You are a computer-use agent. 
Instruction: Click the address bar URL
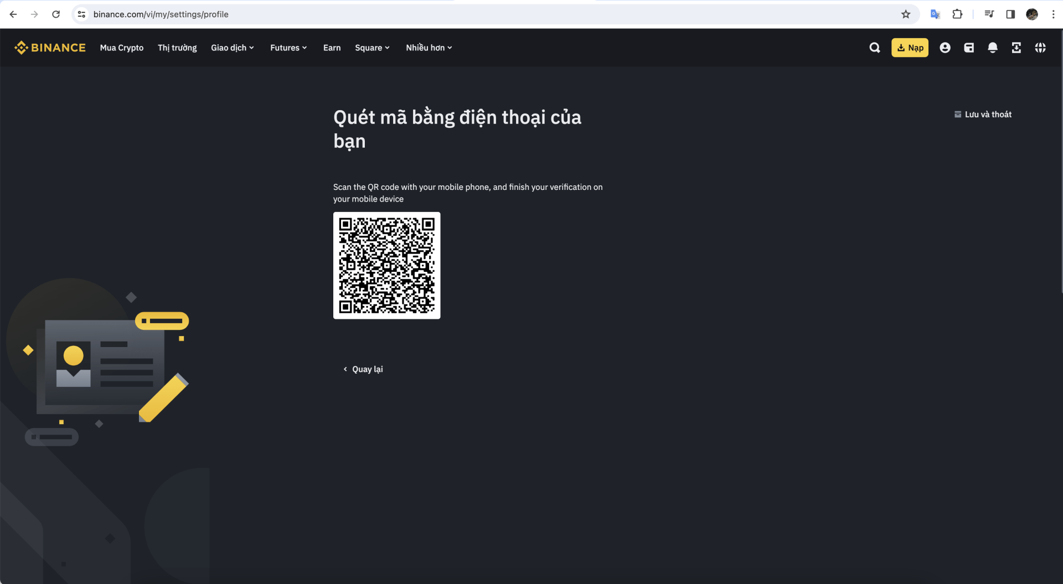161,14
